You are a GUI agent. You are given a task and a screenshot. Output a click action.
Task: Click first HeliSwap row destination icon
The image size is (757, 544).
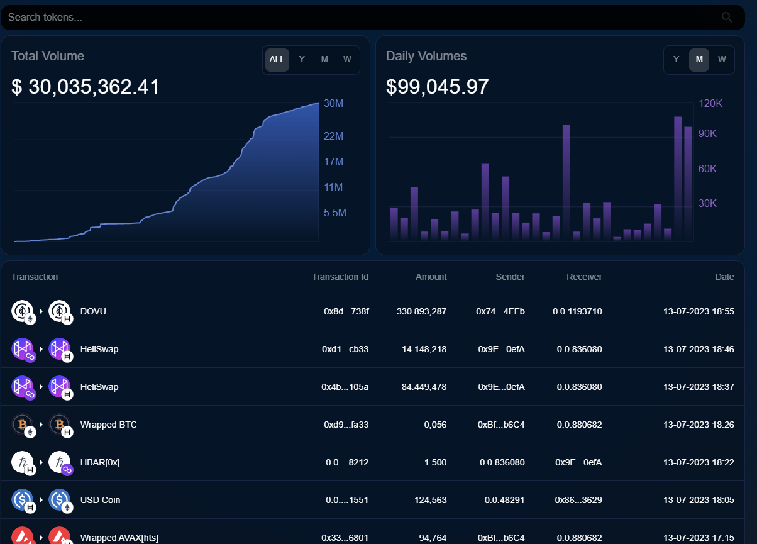click(60, 349)
